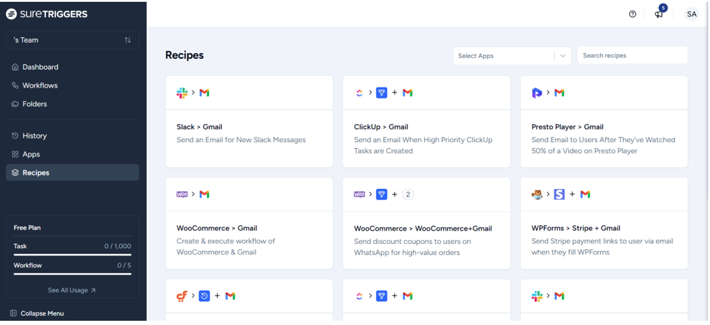Click Slack icon on Slack > Gmail card
710x325 pixels.
click(182, 93)
